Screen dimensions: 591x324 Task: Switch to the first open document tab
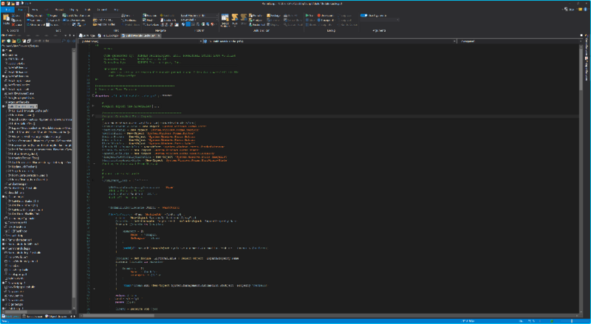tap(87, 35)
